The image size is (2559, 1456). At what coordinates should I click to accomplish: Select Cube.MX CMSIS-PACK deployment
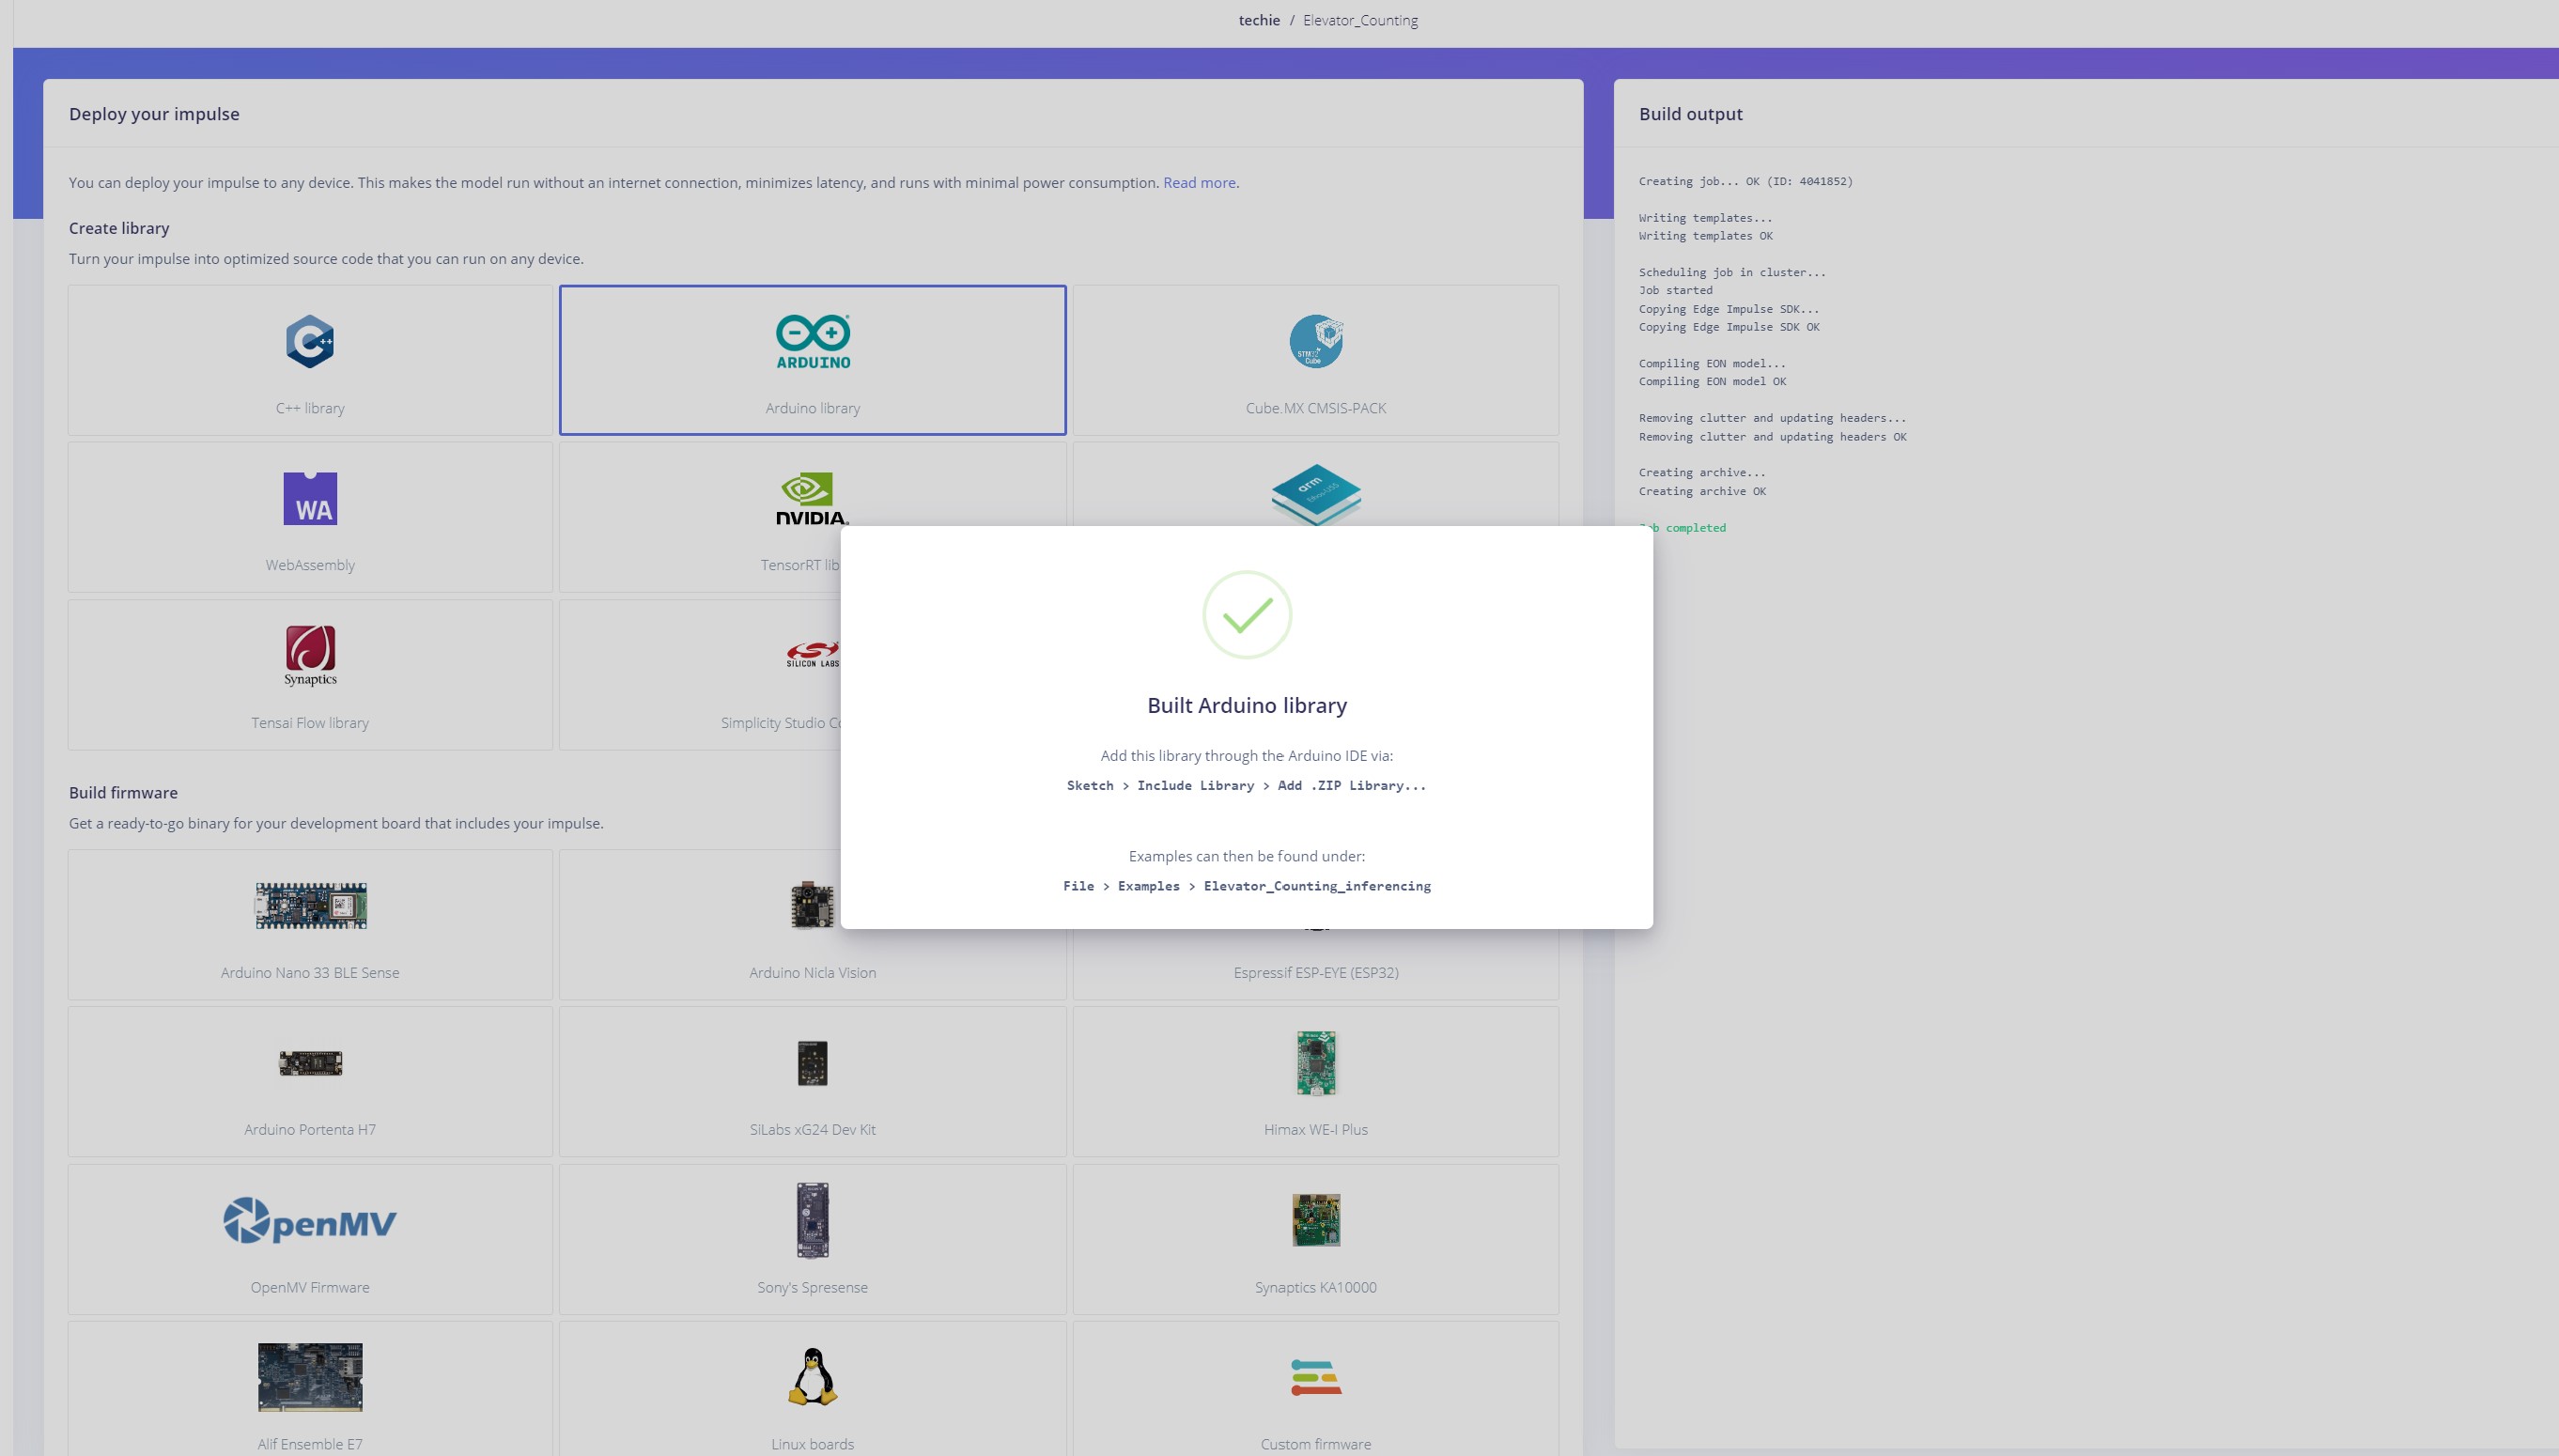click(1315, 360)
